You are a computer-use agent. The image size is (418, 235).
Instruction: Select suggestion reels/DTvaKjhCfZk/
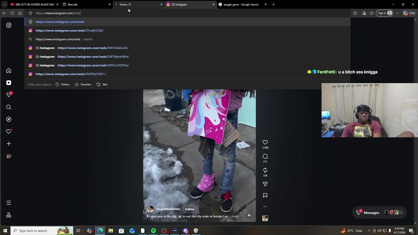(187, 30)
